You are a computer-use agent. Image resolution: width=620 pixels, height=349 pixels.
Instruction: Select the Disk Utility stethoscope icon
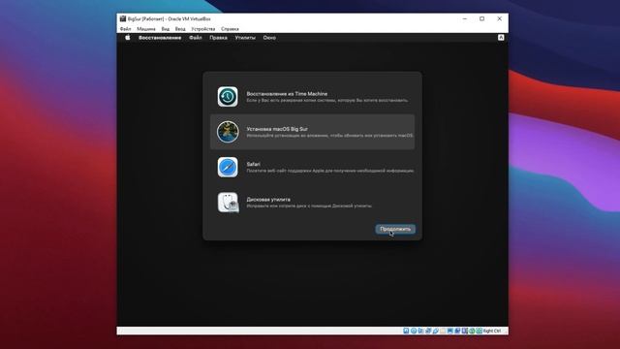pos(229,203)
